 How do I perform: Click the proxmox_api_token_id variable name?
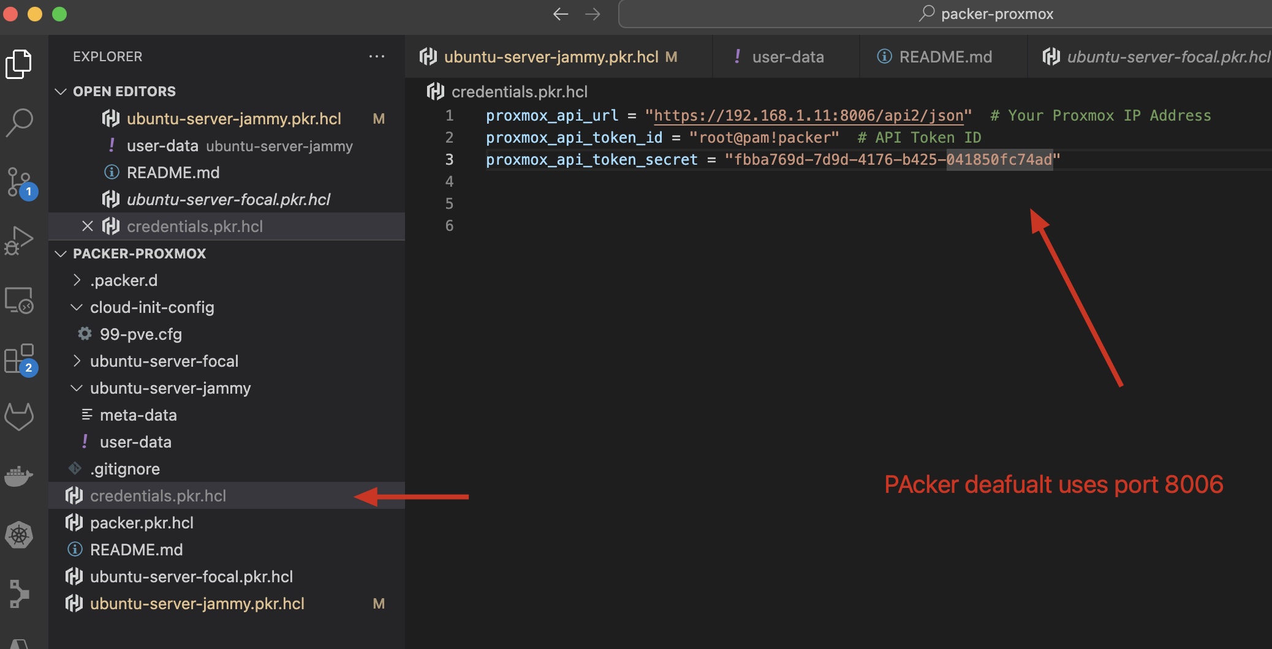[574, 138]
